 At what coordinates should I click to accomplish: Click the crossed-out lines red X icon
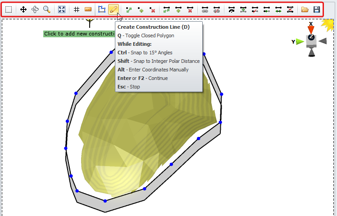click(x=290, y=9)
